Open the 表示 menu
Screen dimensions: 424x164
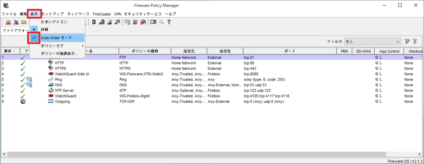point(34,14)
